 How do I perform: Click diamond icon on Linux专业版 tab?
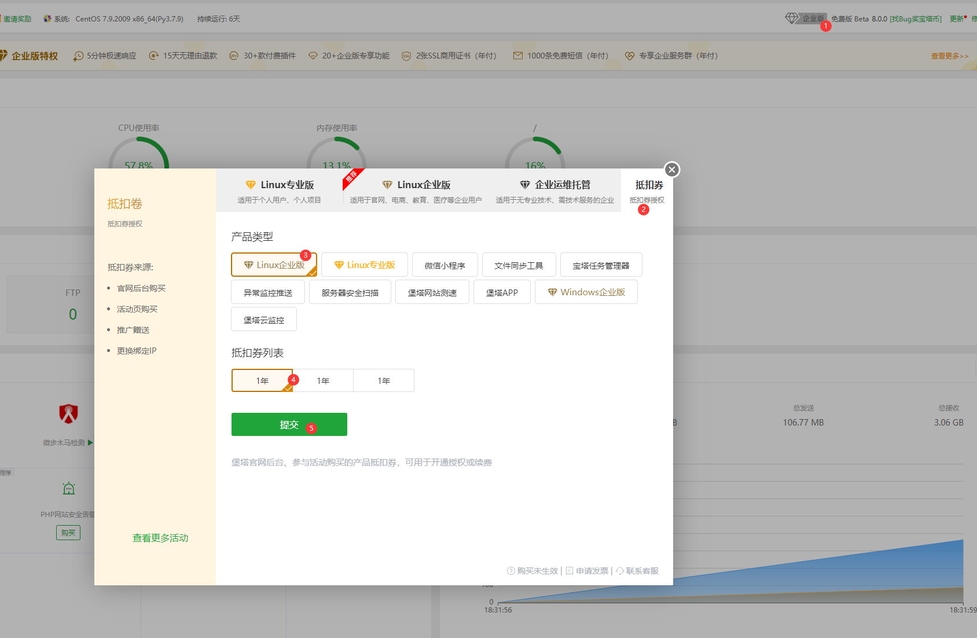tap(251, 185)
